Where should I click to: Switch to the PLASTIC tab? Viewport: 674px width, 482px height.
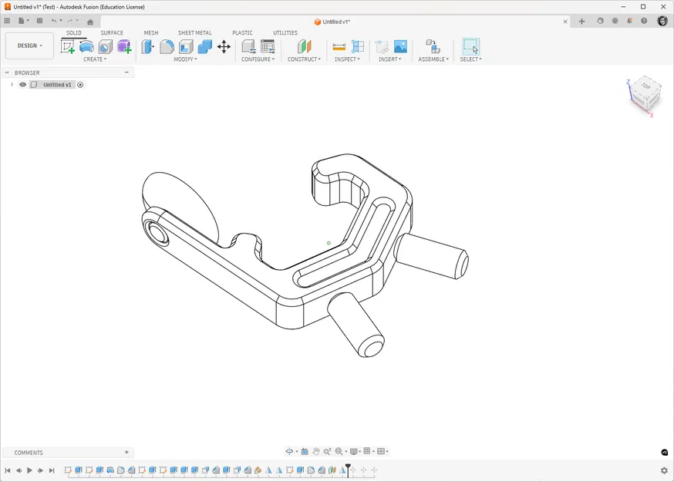tap(242, 32)
